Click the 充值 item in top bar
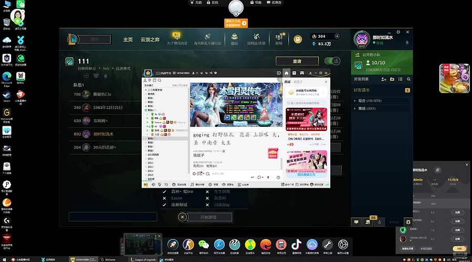The width and height of the screenshot is (472, 262). [196, 3]
